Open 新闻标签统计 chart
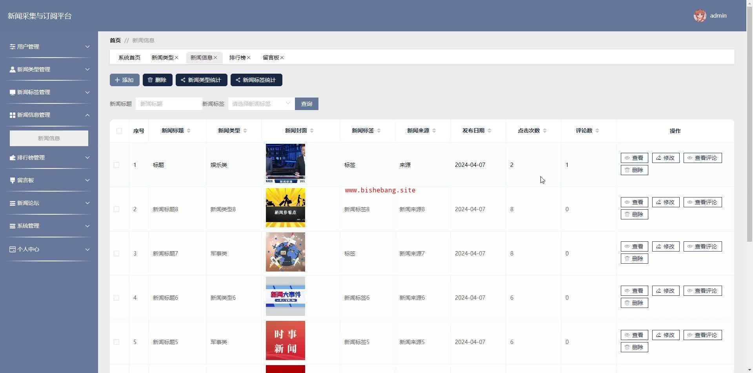Image resolution: width=753 pixels, height=373 pixels. point(256,80)
